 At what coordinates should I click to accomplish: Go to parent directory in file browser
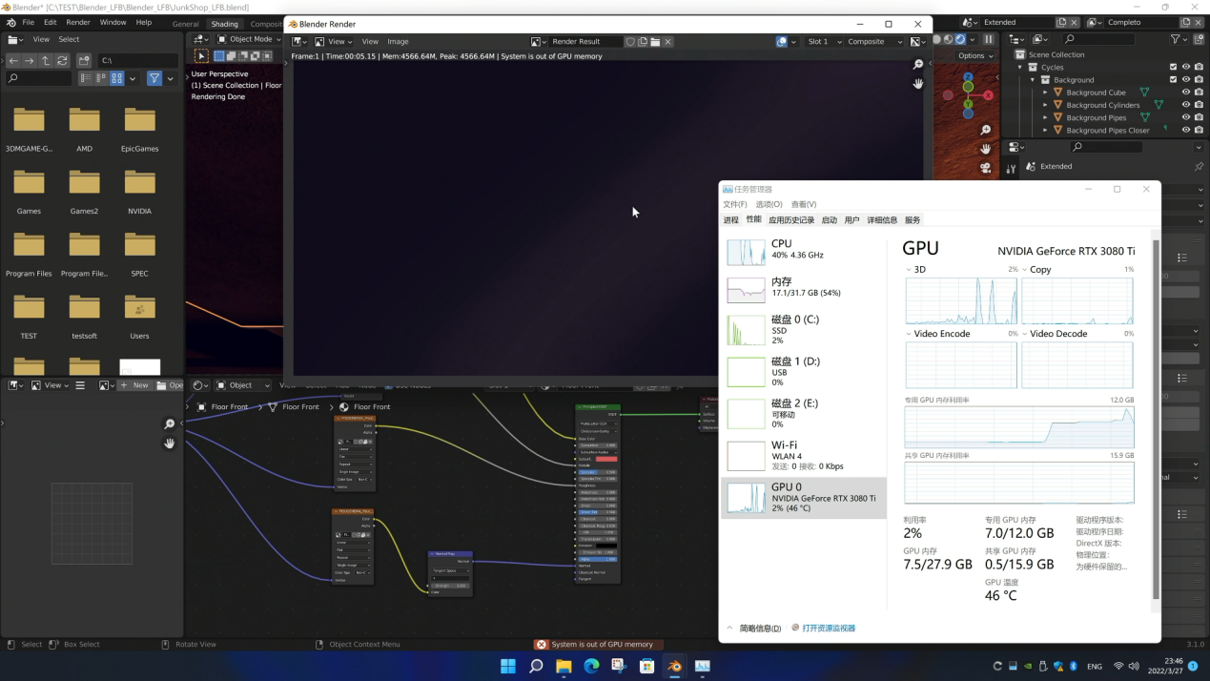tap(46, 60)
